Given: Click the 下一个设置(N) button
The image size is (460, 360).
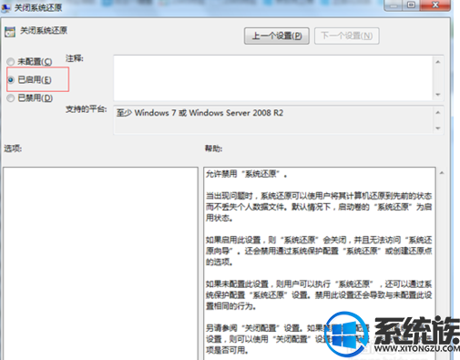Looking at the screenshot, I should click(347, 36).
